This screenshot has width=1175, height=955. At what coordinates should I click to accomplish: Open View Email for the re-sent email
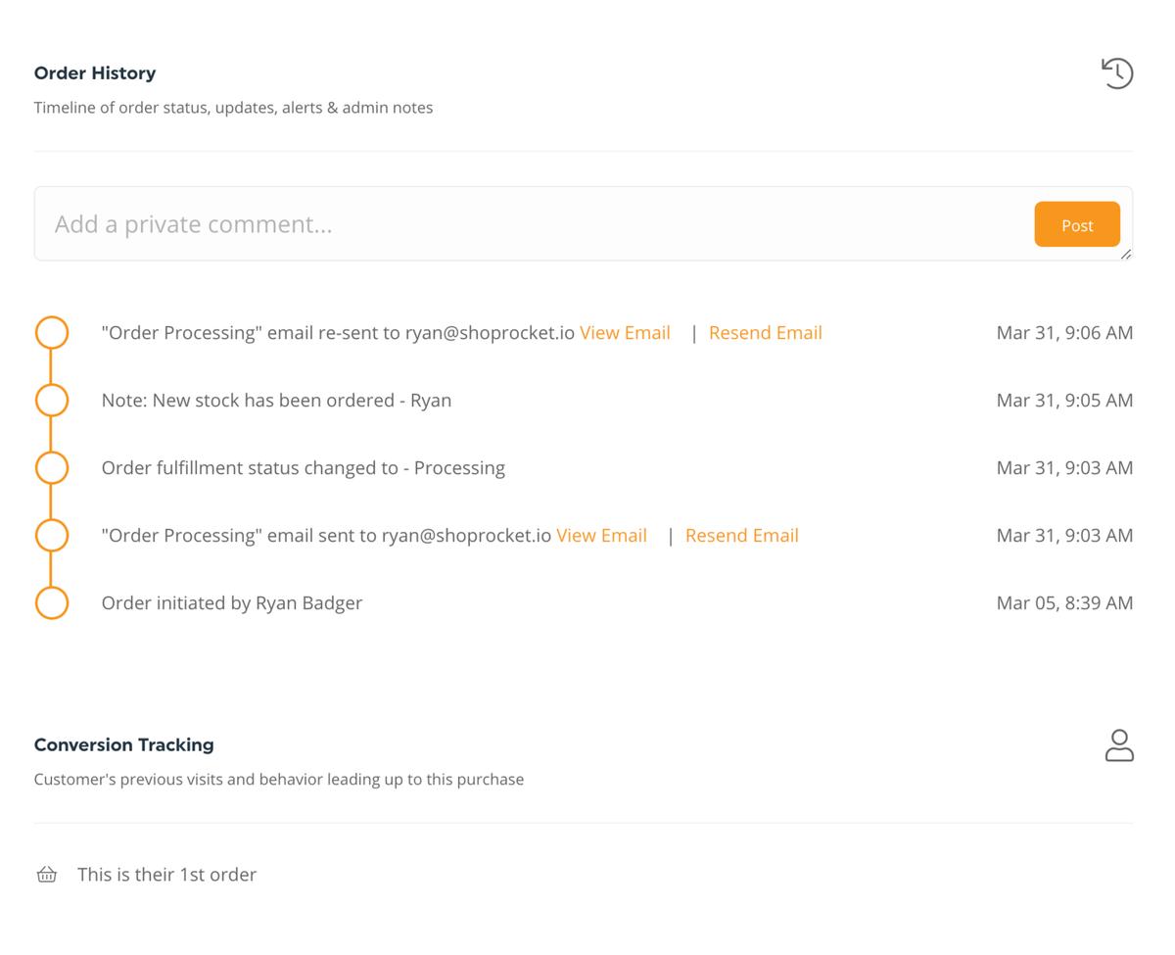point(625,333)
